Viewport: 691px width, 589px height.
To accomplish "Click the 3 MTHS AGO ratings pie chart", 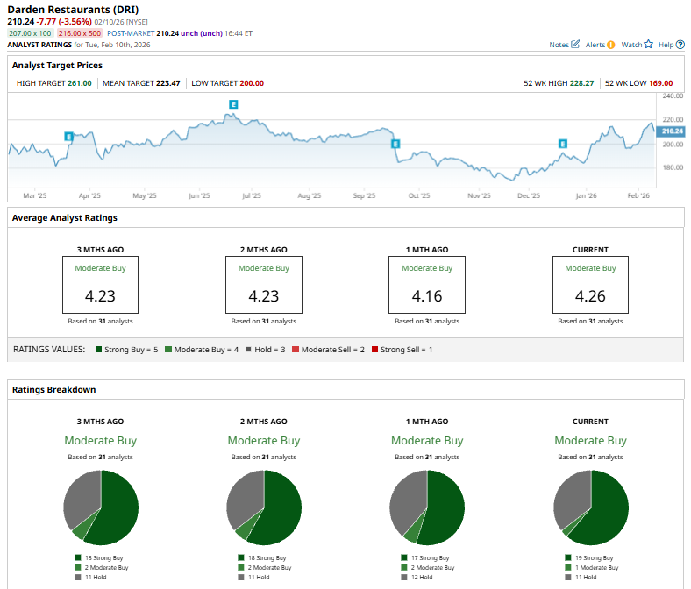I will click(x=101, y=507).
